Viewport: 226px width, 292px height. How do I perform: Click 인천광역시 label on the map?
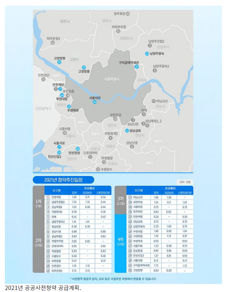coord(43,108)
